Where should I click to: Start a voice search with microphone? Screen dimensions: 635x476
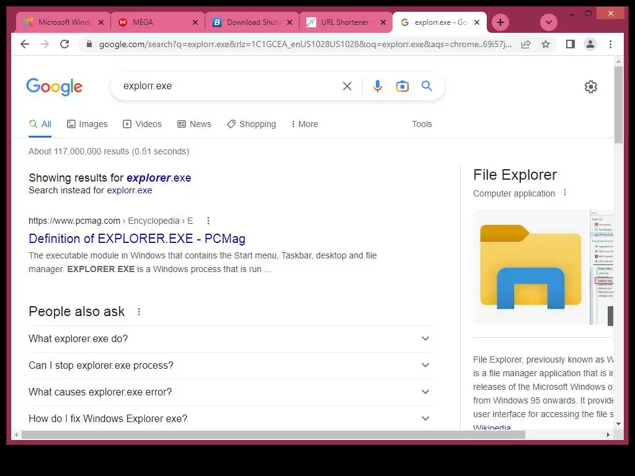(378, 86)
